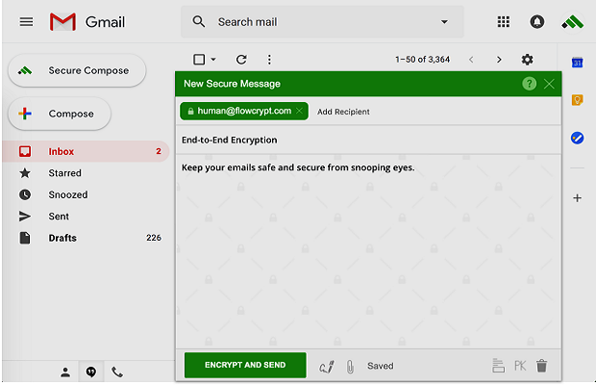
Task: Click the subject End-to-End Encryption field
Action: point(368,140)
